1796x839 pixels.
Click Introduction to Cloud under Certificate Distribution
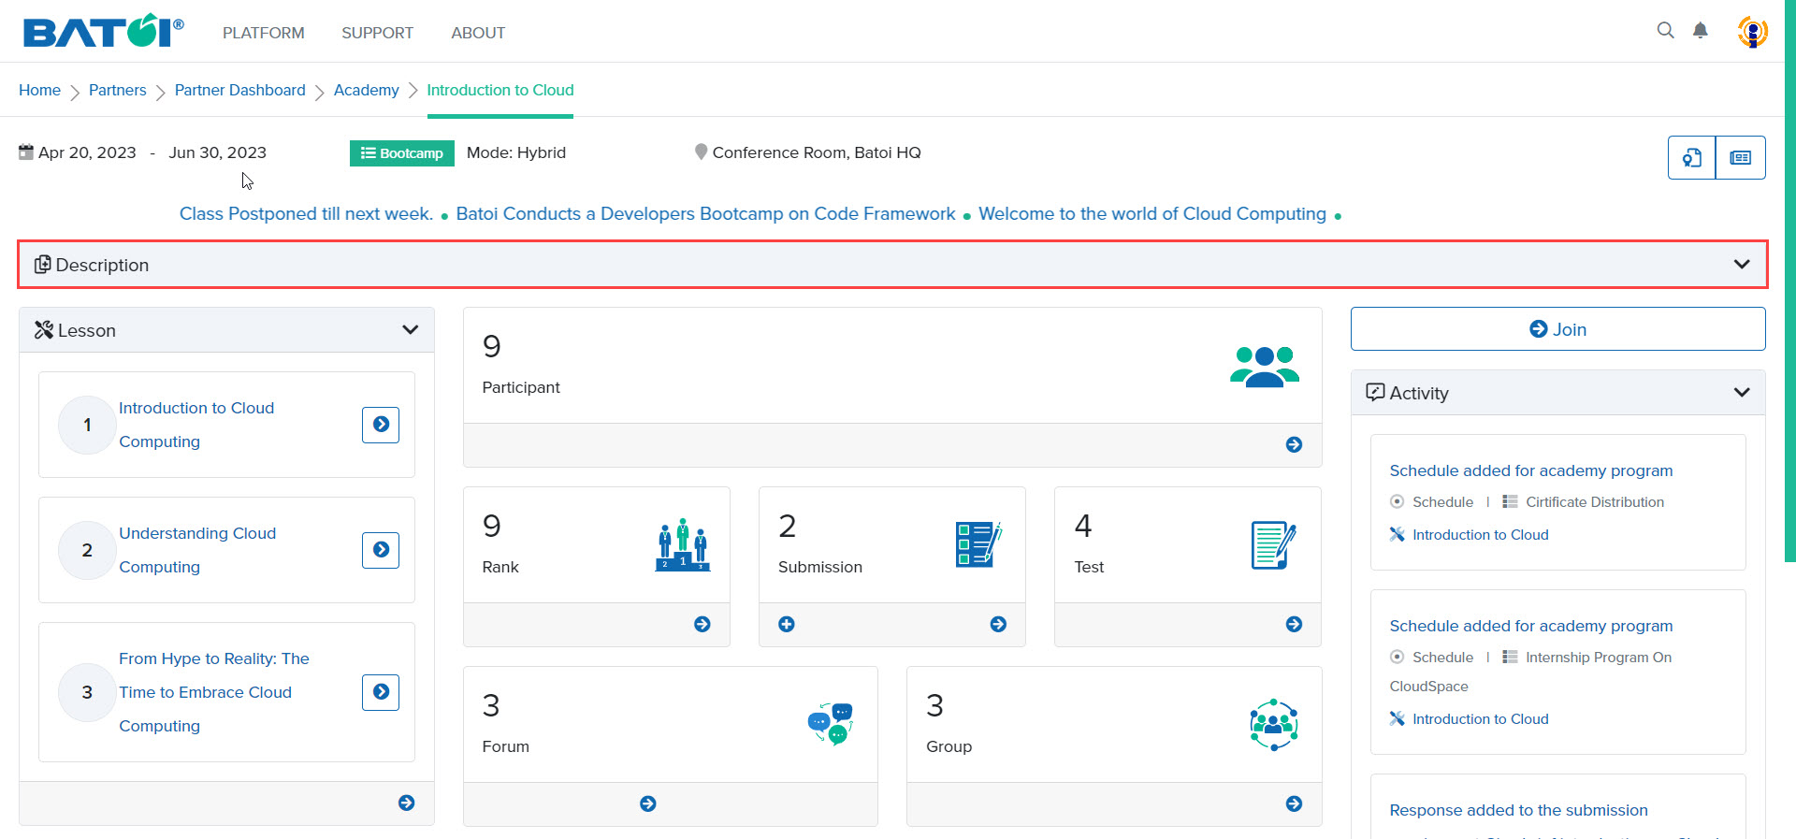(1481, 535)
